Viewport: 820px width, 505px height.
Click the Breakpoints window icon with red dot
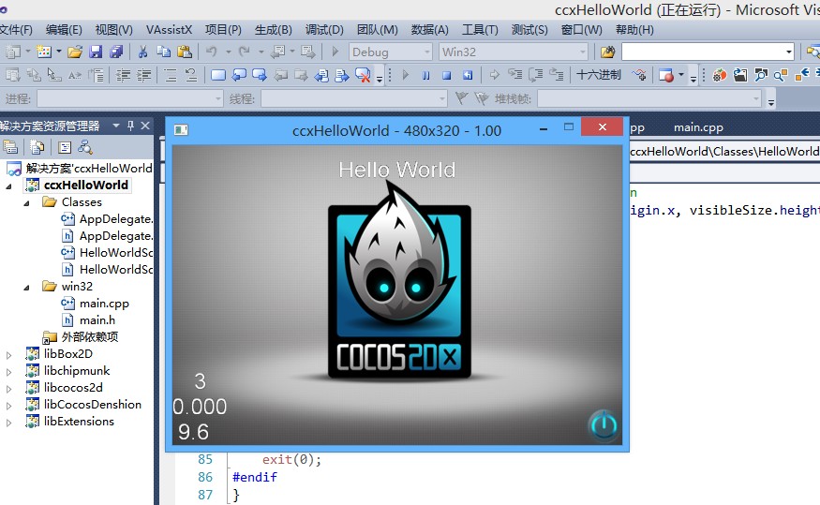[x=666, y=75]
